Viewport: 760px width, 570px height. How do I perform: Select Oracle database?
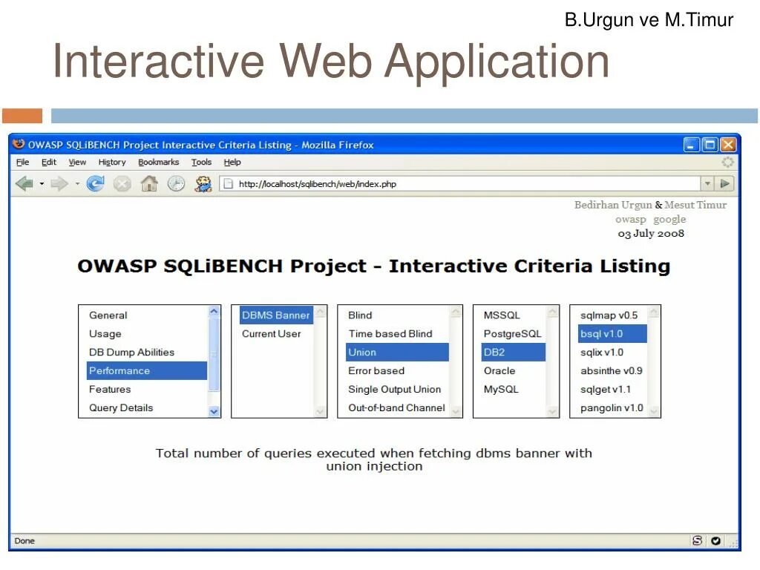coord(514,371)
